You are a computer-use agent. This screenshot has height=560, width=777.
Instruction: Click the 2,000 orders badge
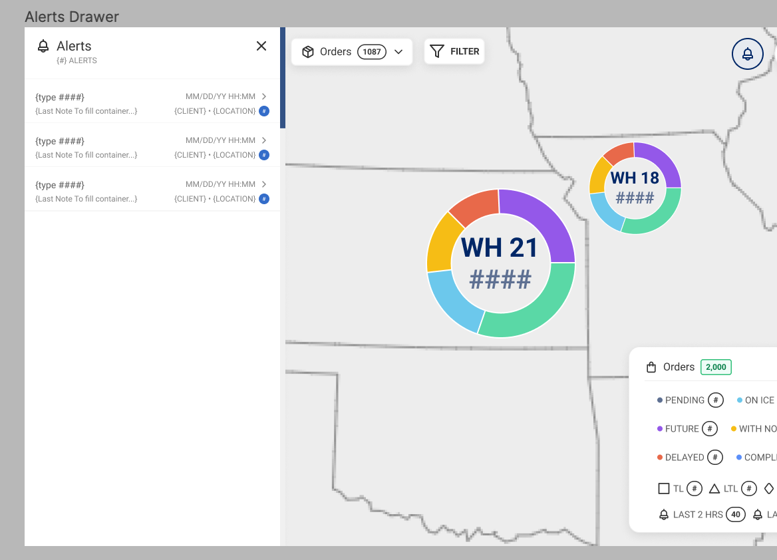click(x=716, y=367)
